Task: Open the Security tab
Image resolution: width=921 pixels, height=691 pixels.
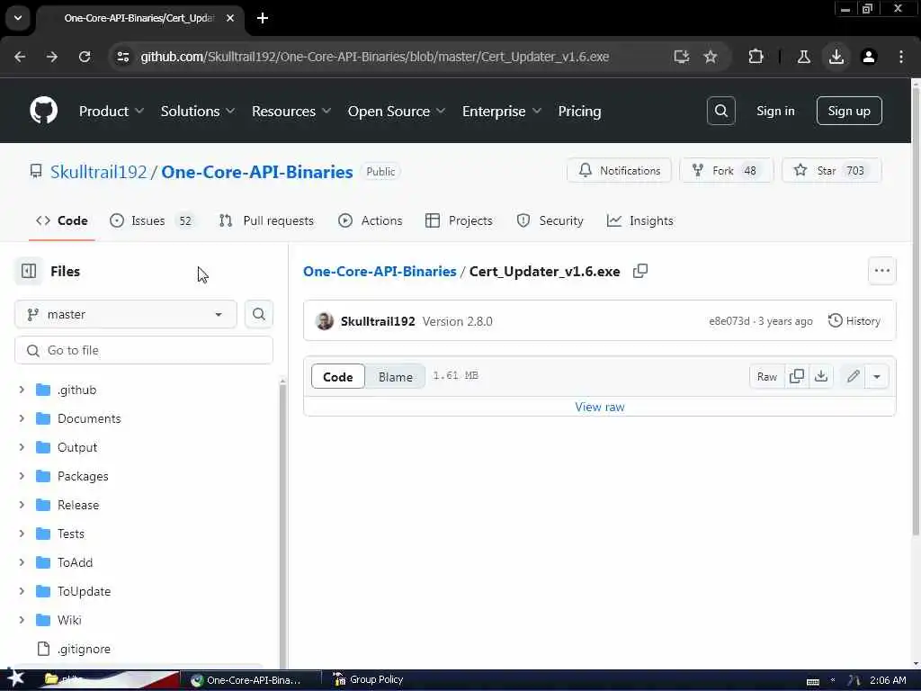Action: 550,221
